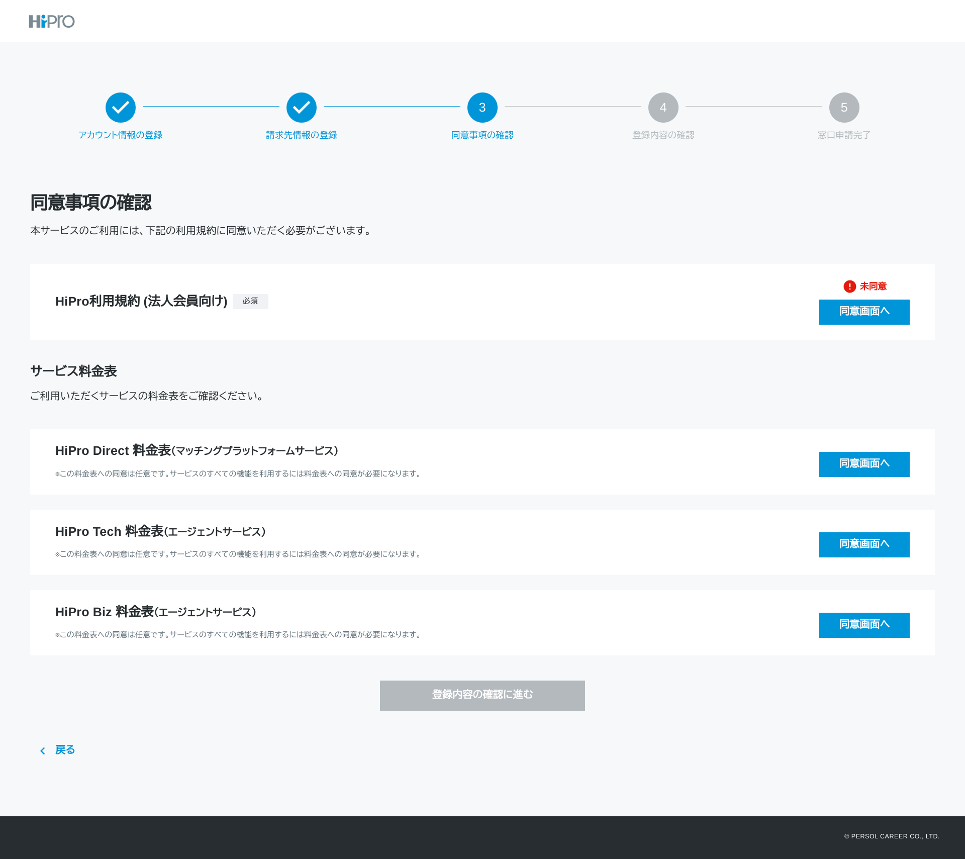Click the red 未同意 warning icon

pos(849,287)
